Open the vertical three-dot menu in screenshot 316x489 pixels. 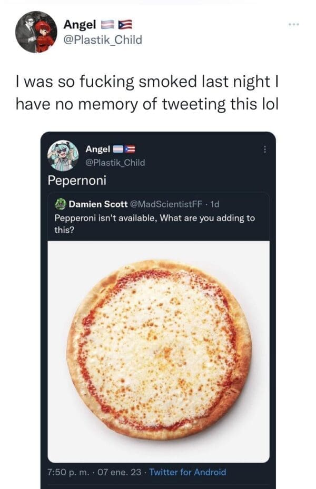[265, 149]
